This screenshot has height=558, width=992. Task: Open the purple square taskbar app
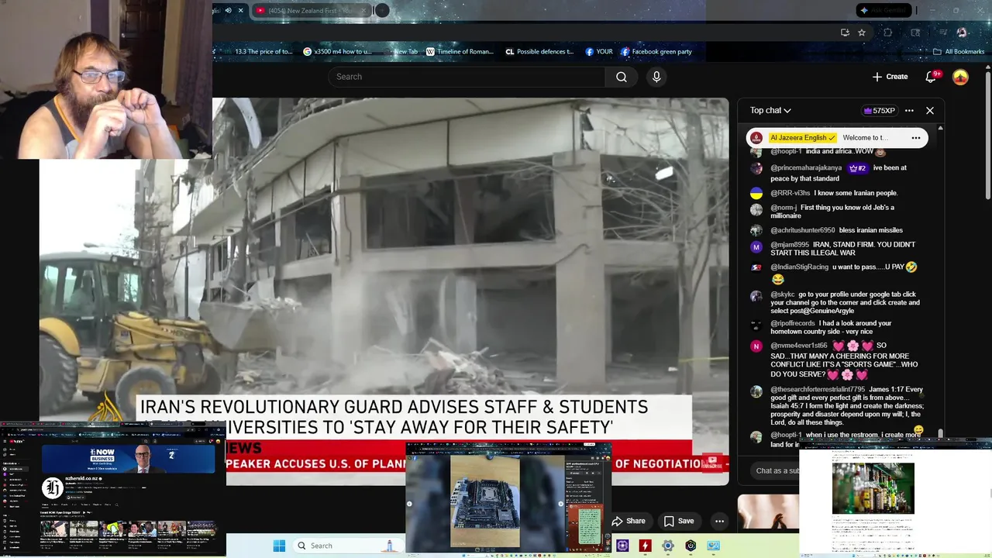tap(622, 546)
